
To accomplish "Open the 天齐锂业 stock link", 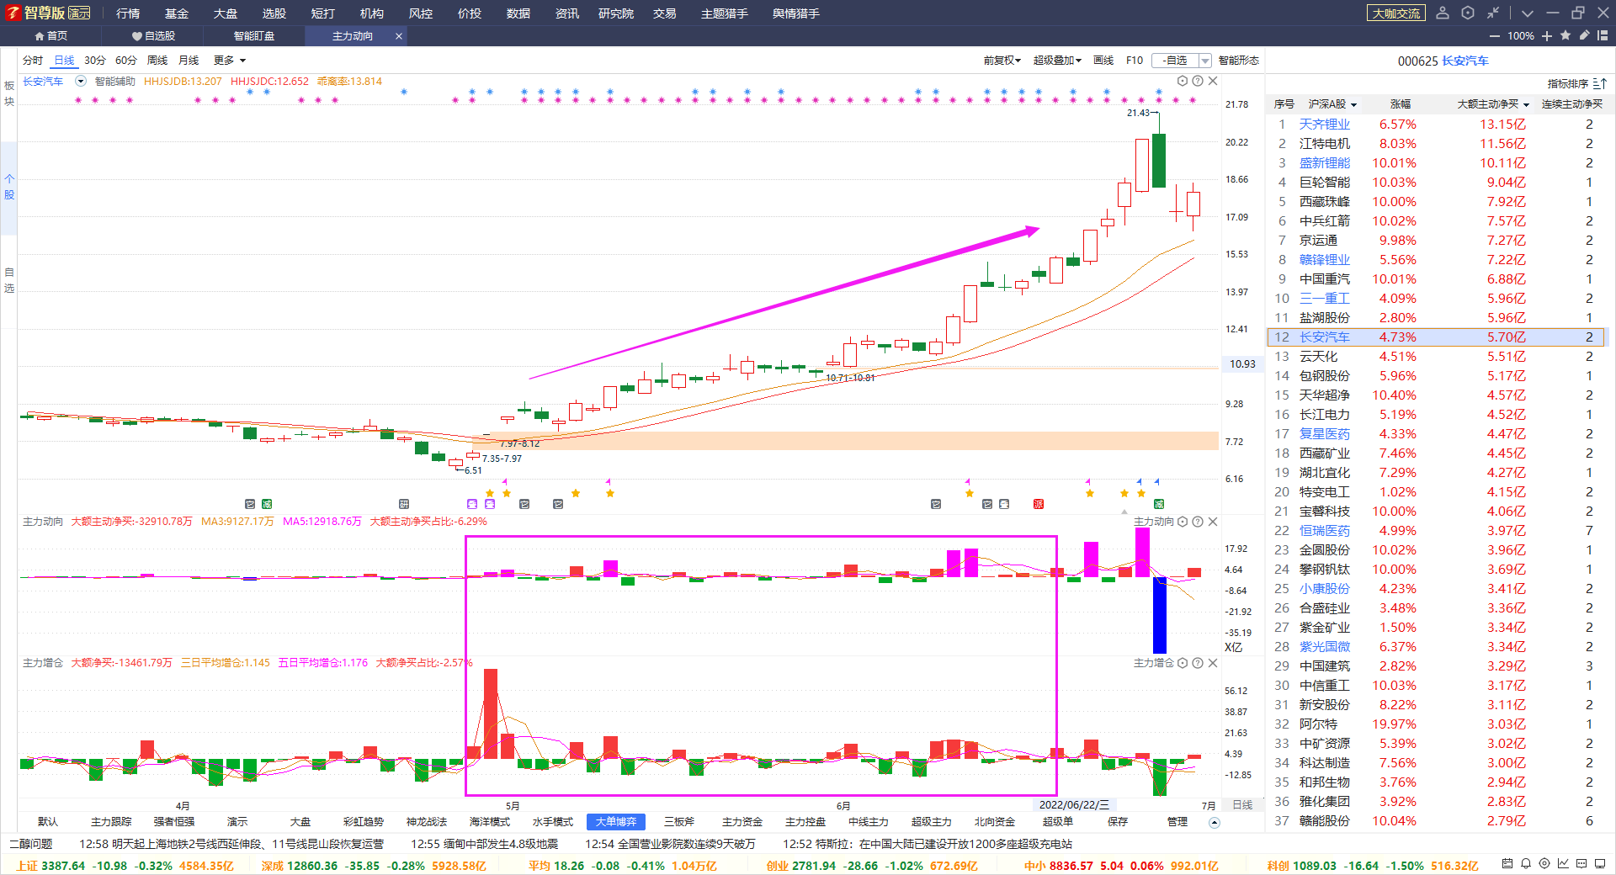I will point(1325,125).
